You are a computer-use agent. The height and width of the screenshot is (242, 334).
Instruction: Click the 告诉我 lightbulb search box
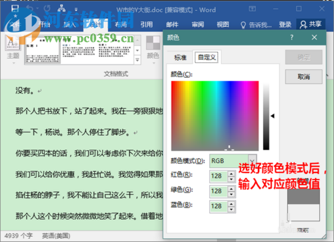[x=257, y=25]
